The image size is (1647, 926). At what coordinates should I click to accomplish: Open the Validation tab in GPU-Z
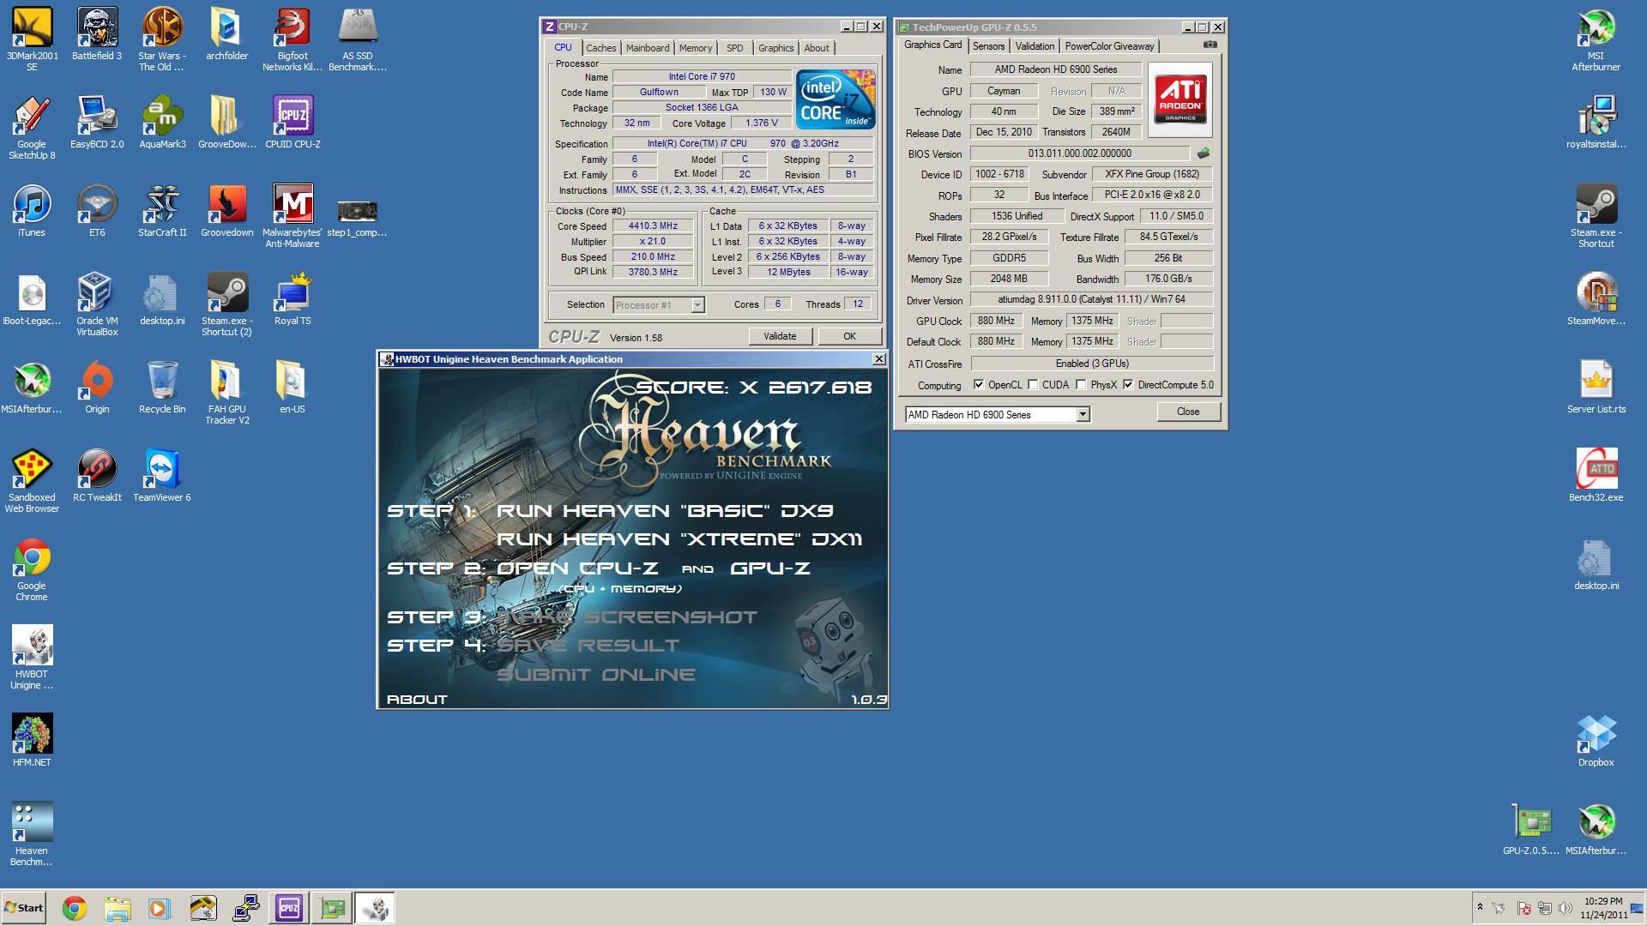pyautogui.click(x=1035, y=46)
